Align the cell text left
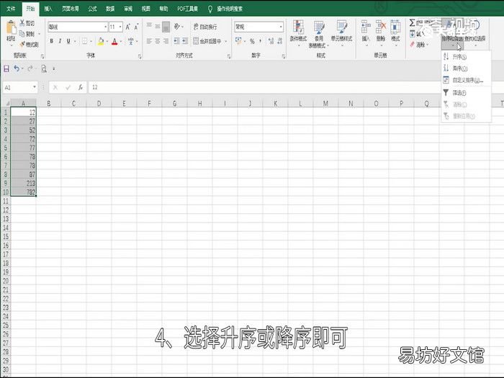The image size is (504, 378). pos(149,41)
